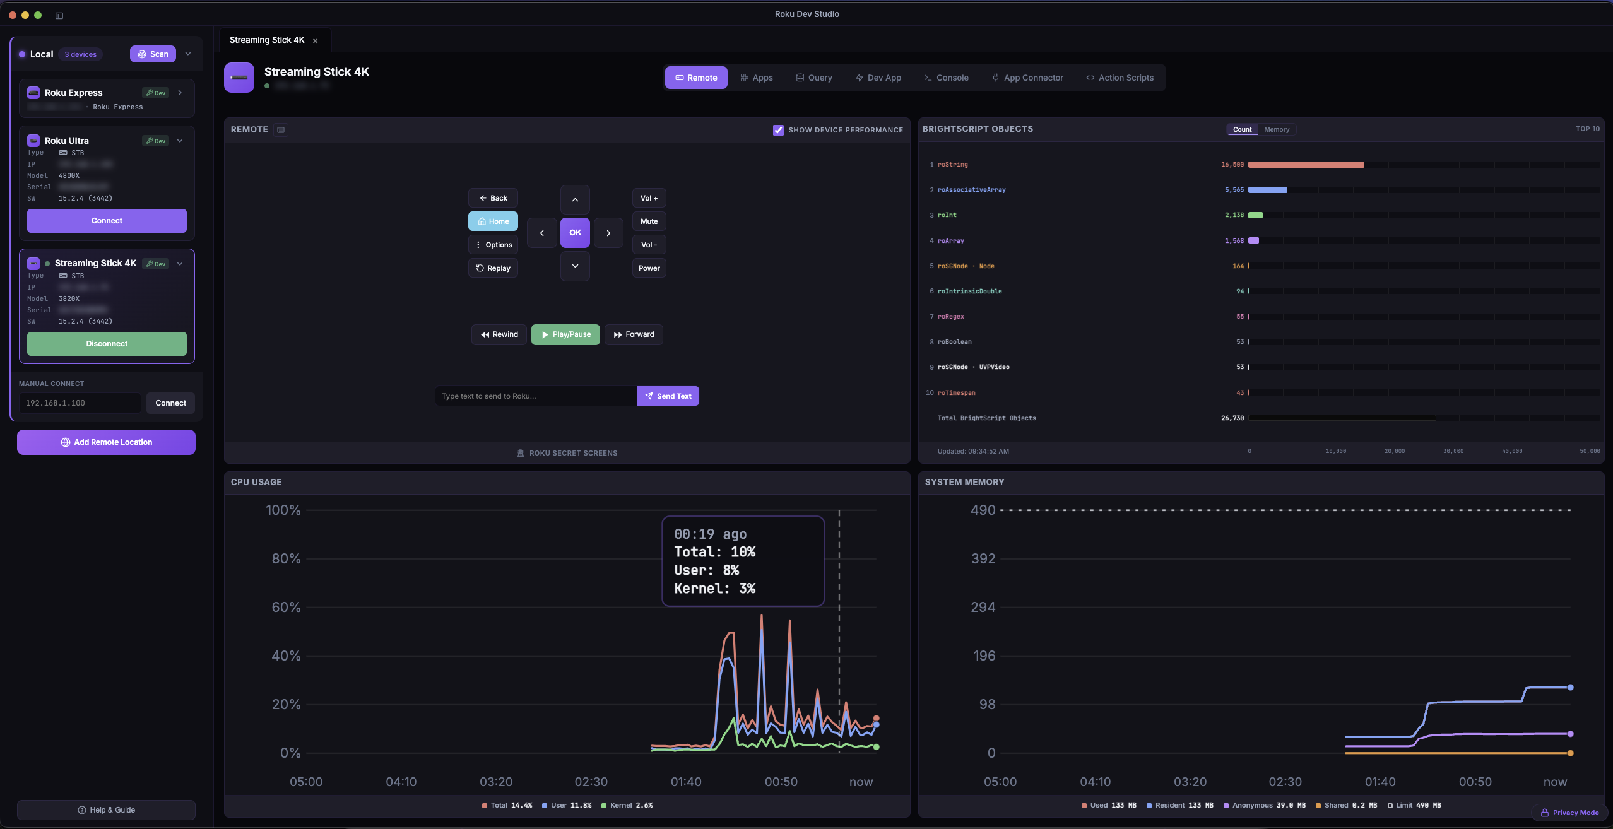The height and width of the screenshot is (829, 1613).
Task: Click the sidebar toggle icon in title bar
Action: coord(59,15)
